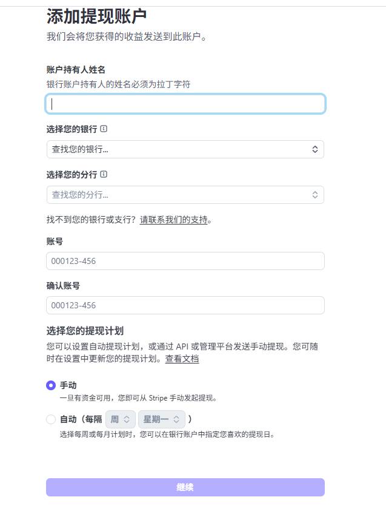Screen dimensions: 386x514
Task: Click the bank dropdown chevron arrows
Action: 315,149
